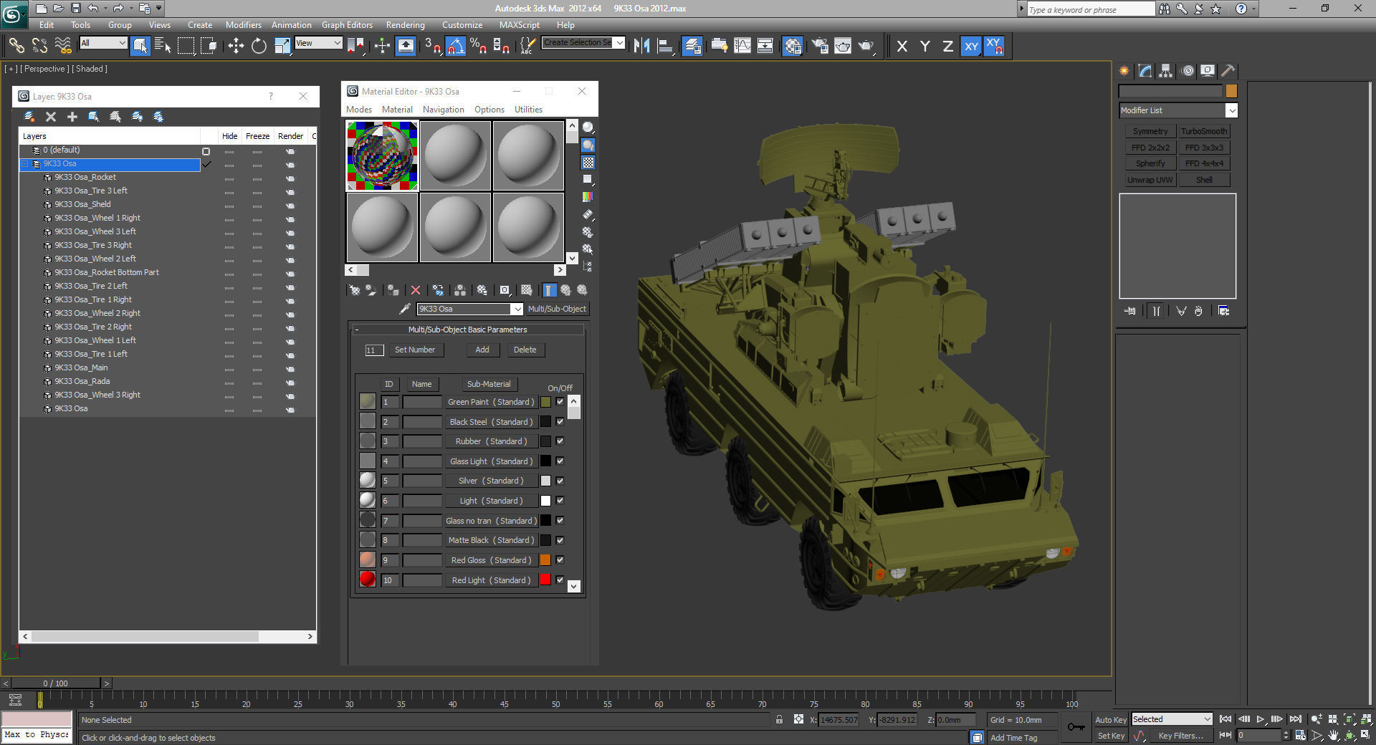The width and height of the screenshot is (1376, 745).
Task: Toggle Hide for 9K33 Osa_Main object
Action: pyautogui.click(x=229, y=368)
